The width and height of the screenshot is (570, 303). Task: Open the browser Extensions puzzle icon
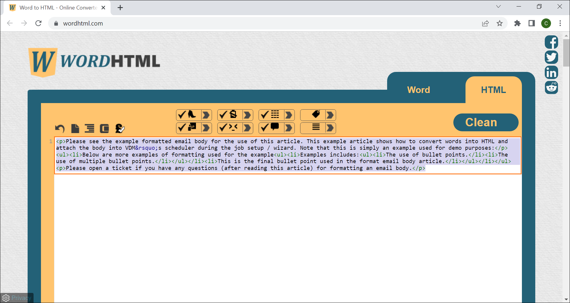[517, 23]
